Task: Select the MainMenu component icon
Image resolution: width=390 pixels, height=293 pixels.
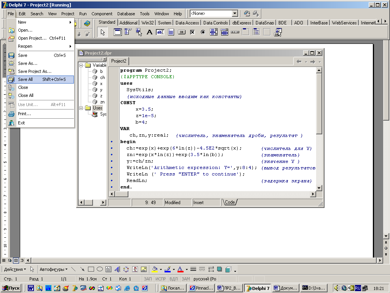Action: click(128, 32)
